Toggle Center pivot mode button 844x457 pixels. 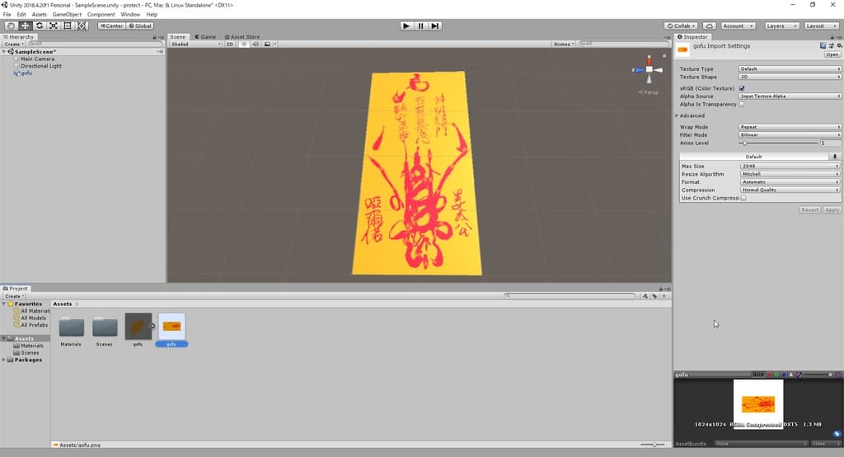[111, 26]
